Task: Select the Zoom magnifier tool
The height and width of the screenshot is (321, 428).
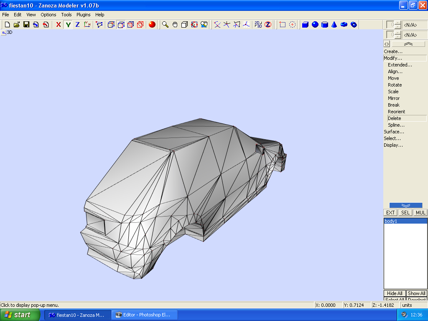Action: (x=165, y=25)
